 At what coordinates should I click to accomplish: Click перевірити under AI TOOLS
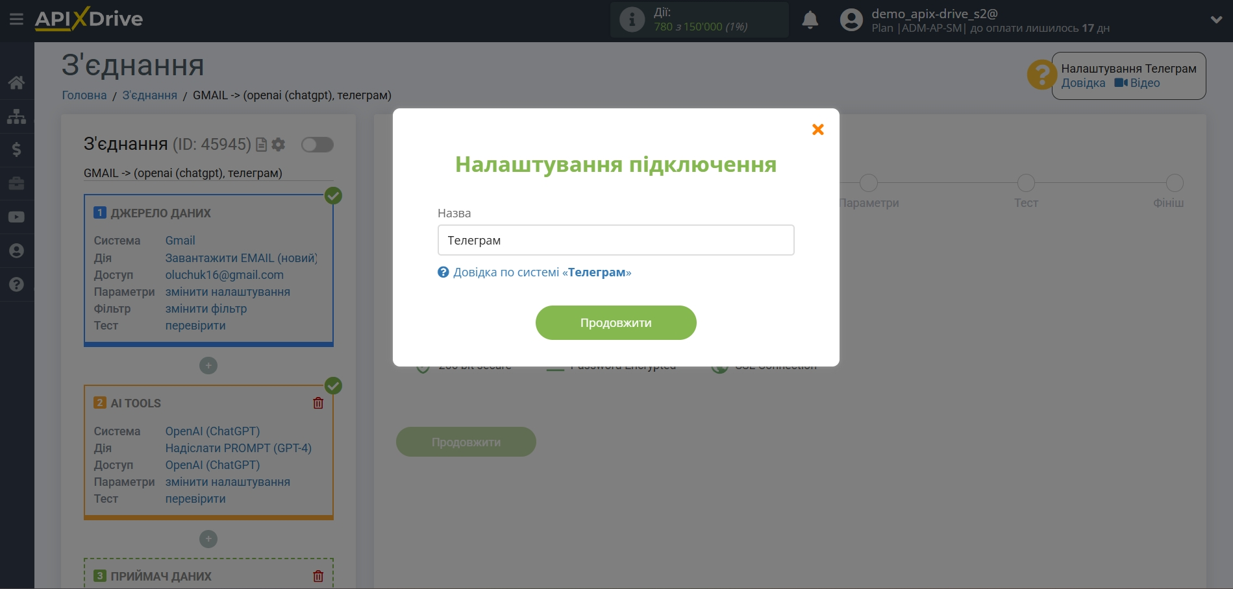tap(195, 499)
